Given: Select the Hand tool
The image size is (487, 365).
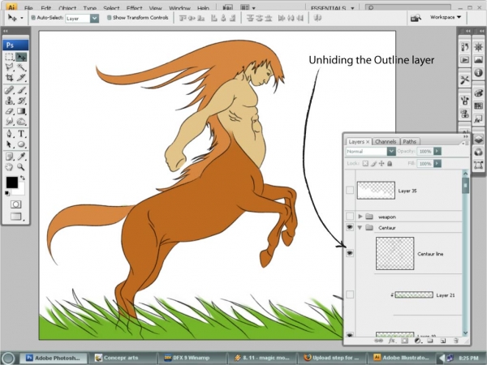Looking at the screenshot, I should point(9,167).
